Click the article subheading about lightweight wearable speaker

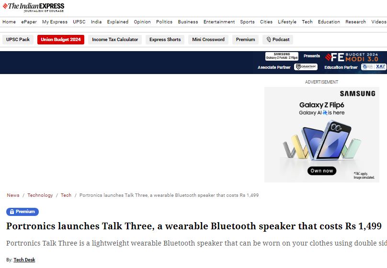(x=196, y=243)
